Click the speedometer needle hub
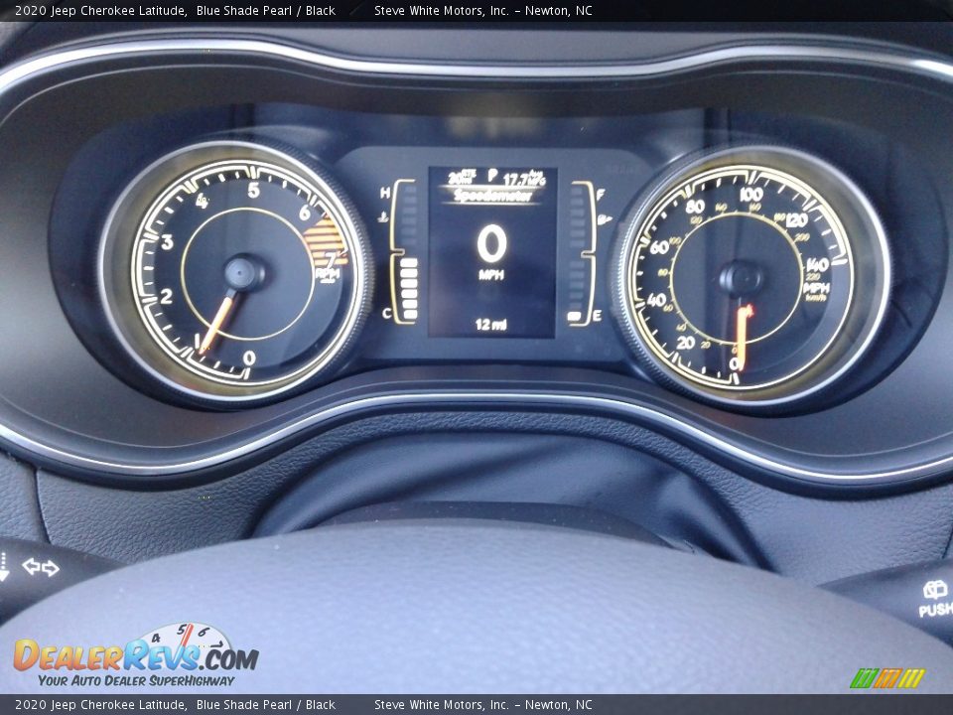This screenshot has height=715, width=953. click(x=741, y=280)
